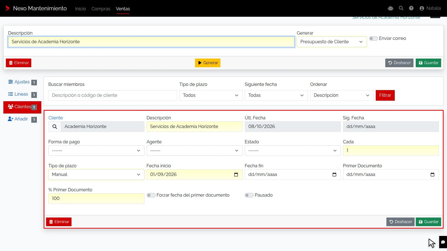447x251 pixels.
Task: Open the Ventas menu
Action: click(123, 9)
